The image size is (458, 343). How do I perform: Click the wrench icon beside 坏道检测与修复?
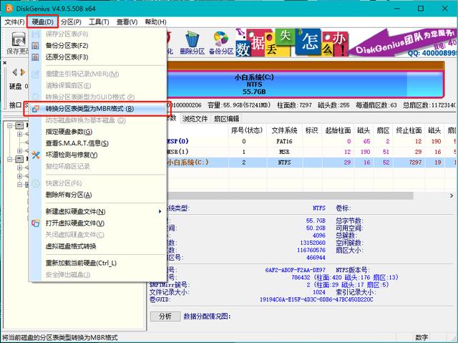36,155
